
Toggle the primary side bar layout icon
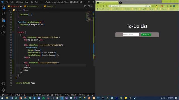71,2
